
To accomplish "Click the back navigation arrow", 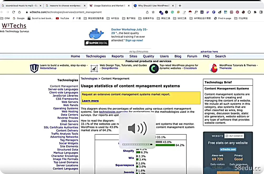I will click(2, 12).
